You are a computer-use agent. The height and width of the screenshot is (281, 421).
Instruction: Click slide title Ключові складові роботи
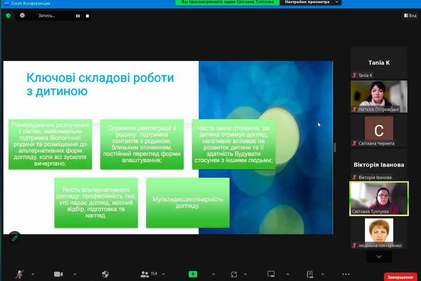(x=100, y=84)
